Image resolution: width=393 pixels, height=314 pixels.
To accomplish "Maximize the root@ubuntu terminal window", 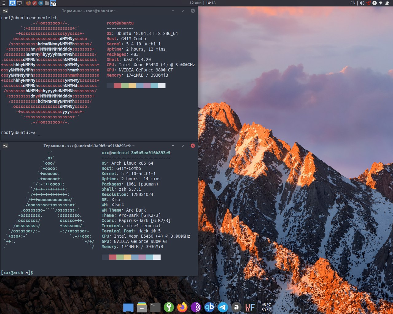I will 183,11.
